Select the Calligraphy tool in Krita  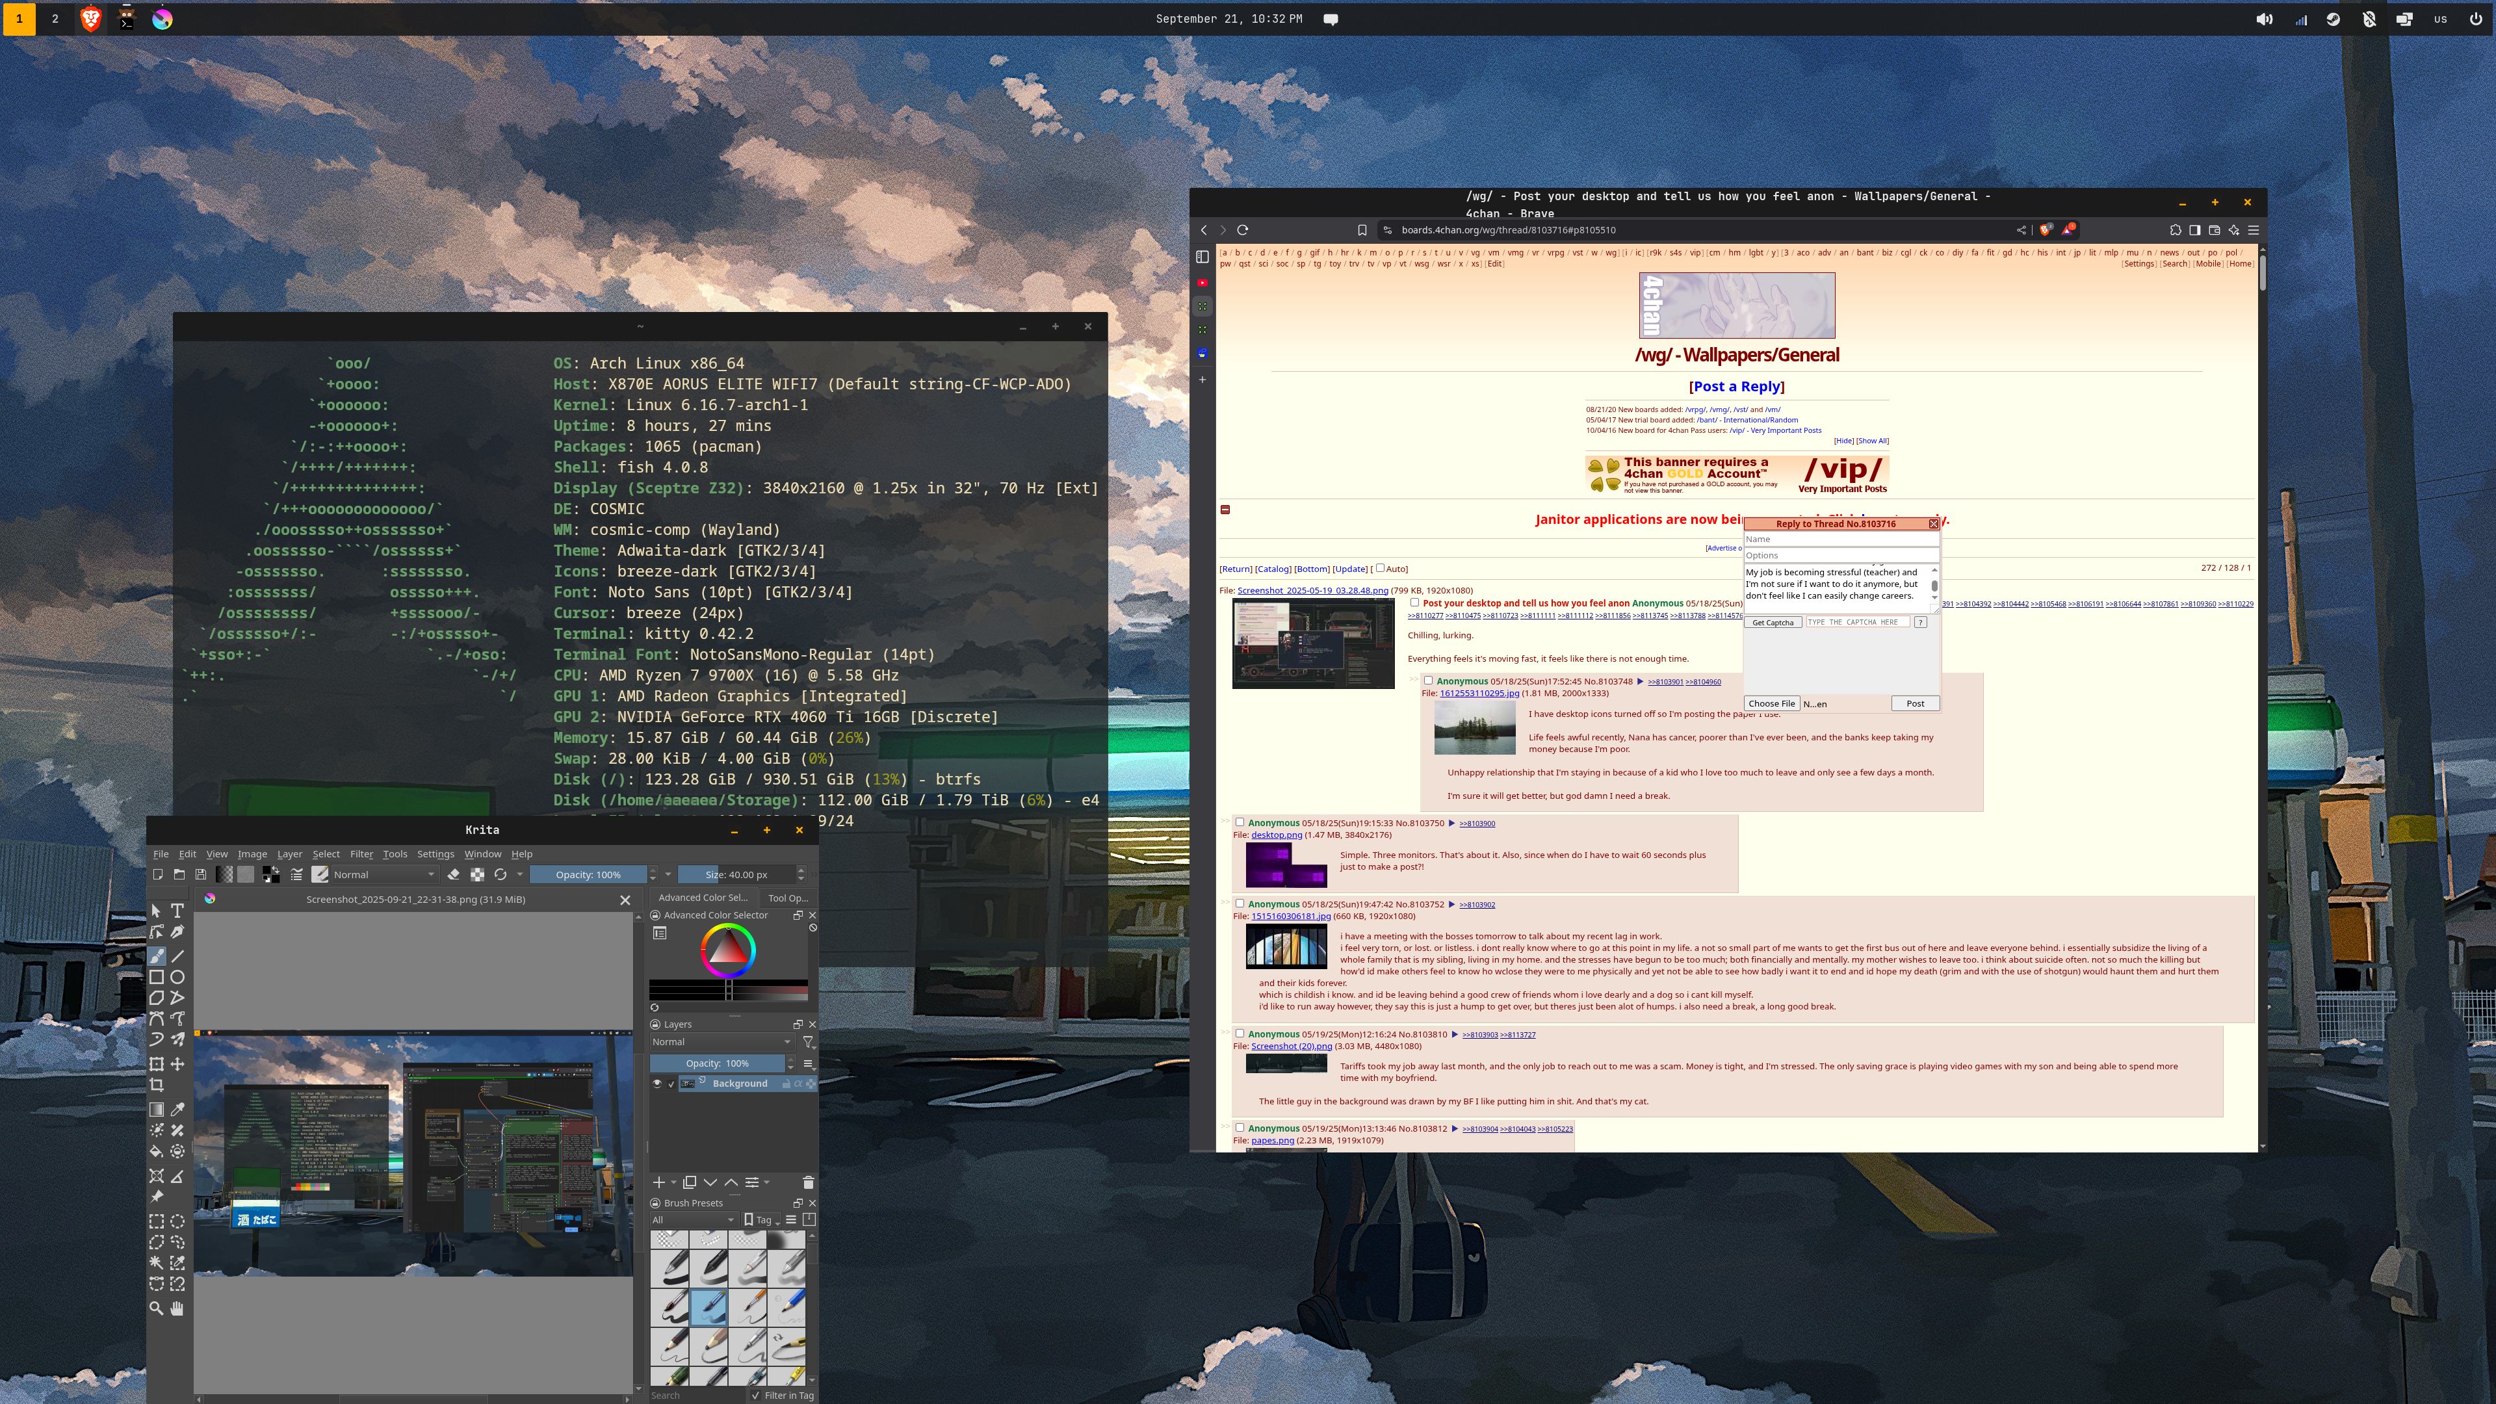point(177,932)
